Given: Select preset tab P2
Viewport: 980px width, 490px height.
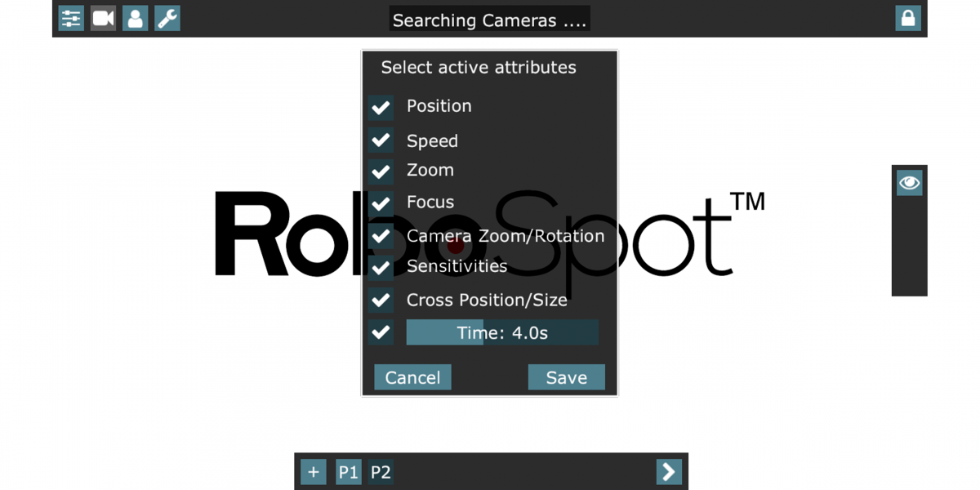Looking at the screenshot, I should (380, 471).
